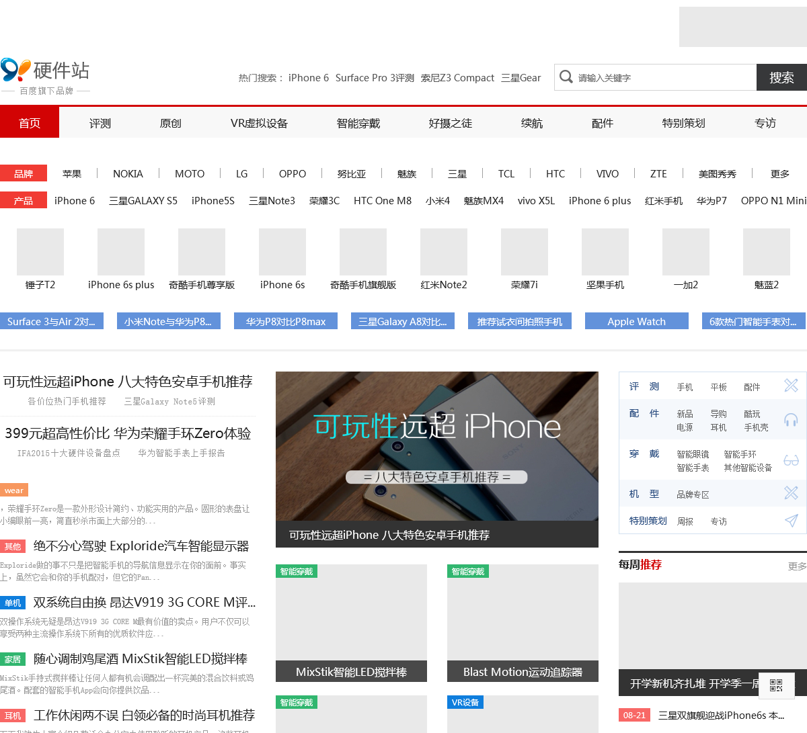This screenshot has height=733, width=807.
Task: Open the VR虚拟设备 navigation tab
Action: tap(259, 123)
